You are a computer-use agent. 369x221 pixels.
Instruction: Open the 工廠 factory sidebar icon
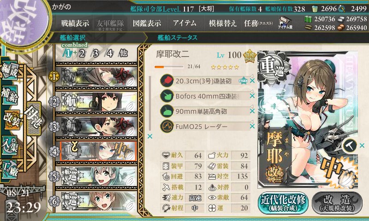coord(10,170)
